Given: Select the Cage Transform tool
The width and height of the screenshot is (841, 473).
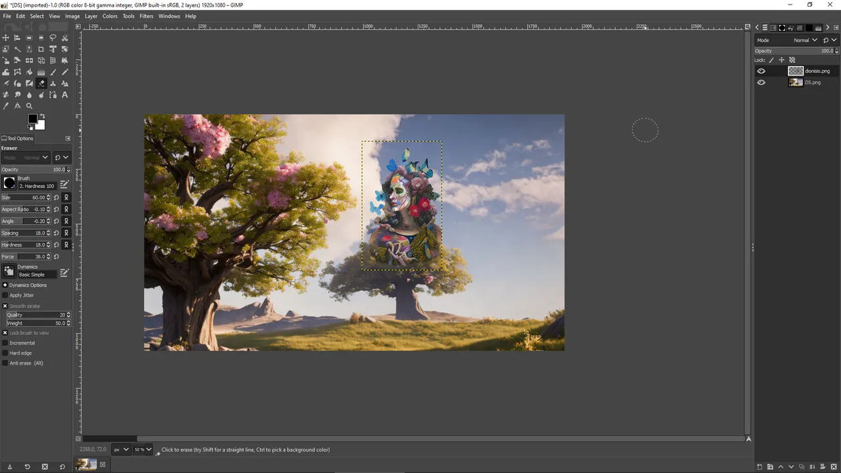Looking at the screenshot, I should click(x=17, y=72).
